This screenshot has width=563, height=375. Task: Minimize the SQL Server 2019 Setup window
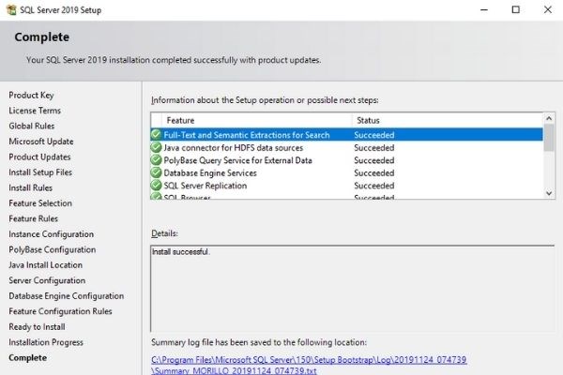click(x=484, y=9)
